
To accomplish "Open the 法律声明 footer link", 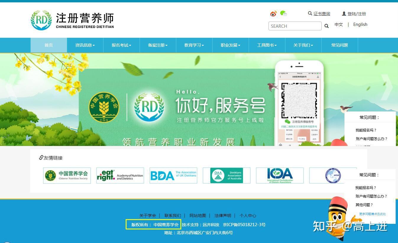I will [x=223, y=216].
